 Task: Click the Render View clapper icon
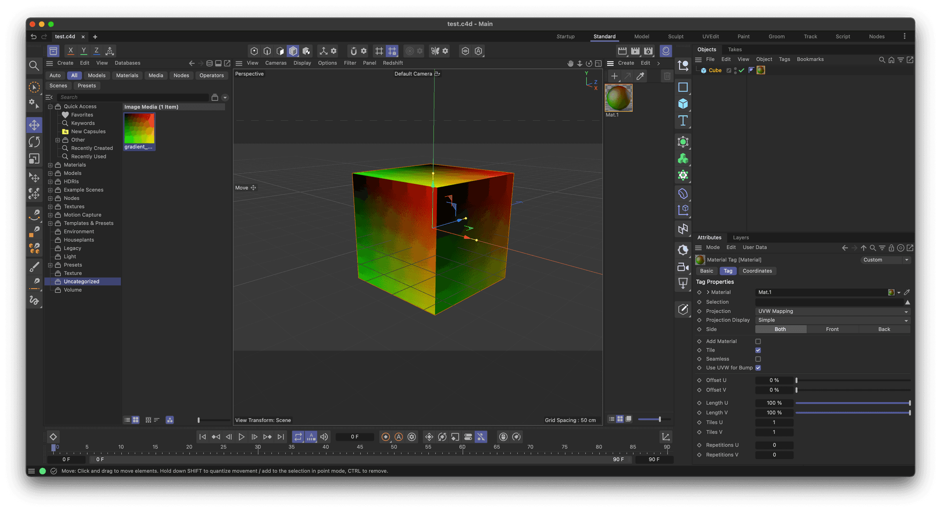[623, 51]
